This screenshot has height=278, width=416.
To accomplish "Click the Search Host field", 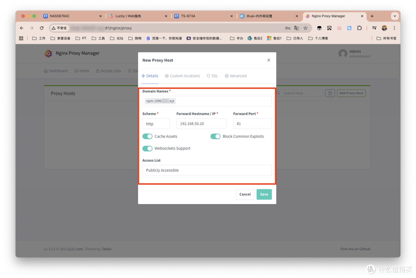I will tap(300, 94).
